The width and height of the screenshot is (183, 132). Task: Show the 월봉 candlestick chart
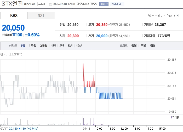point(153,46)
